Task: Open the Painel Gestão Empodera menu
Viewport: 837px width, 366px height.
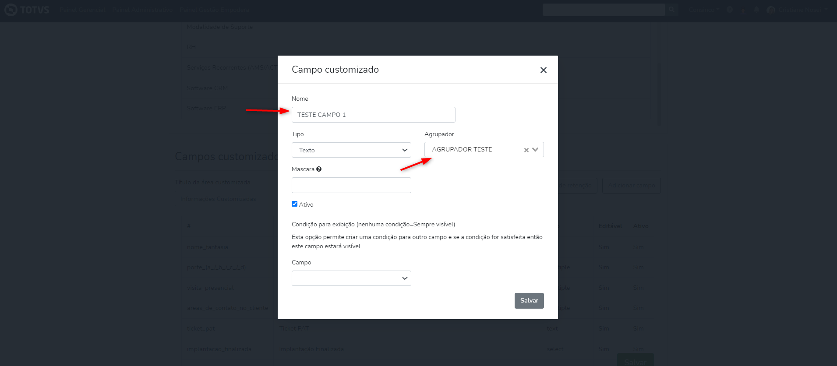Action: (x=214, y=10)
